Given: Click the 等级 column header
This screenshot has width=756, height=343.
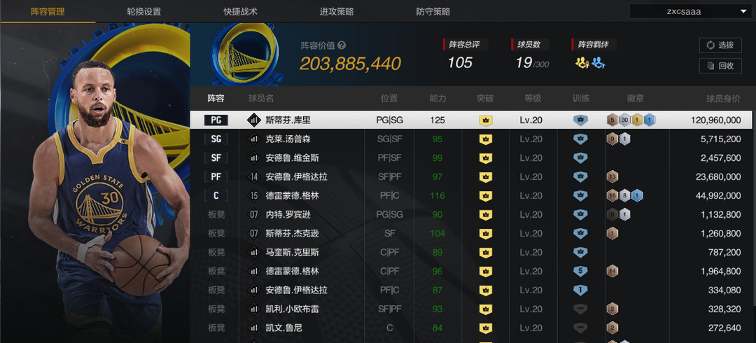Looking at the screenshot, I should (533, 99).
